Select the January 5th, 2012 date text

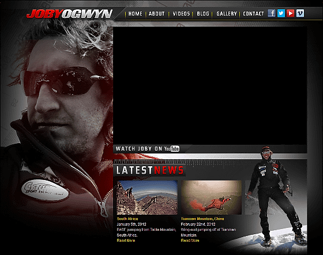[132, 224]
